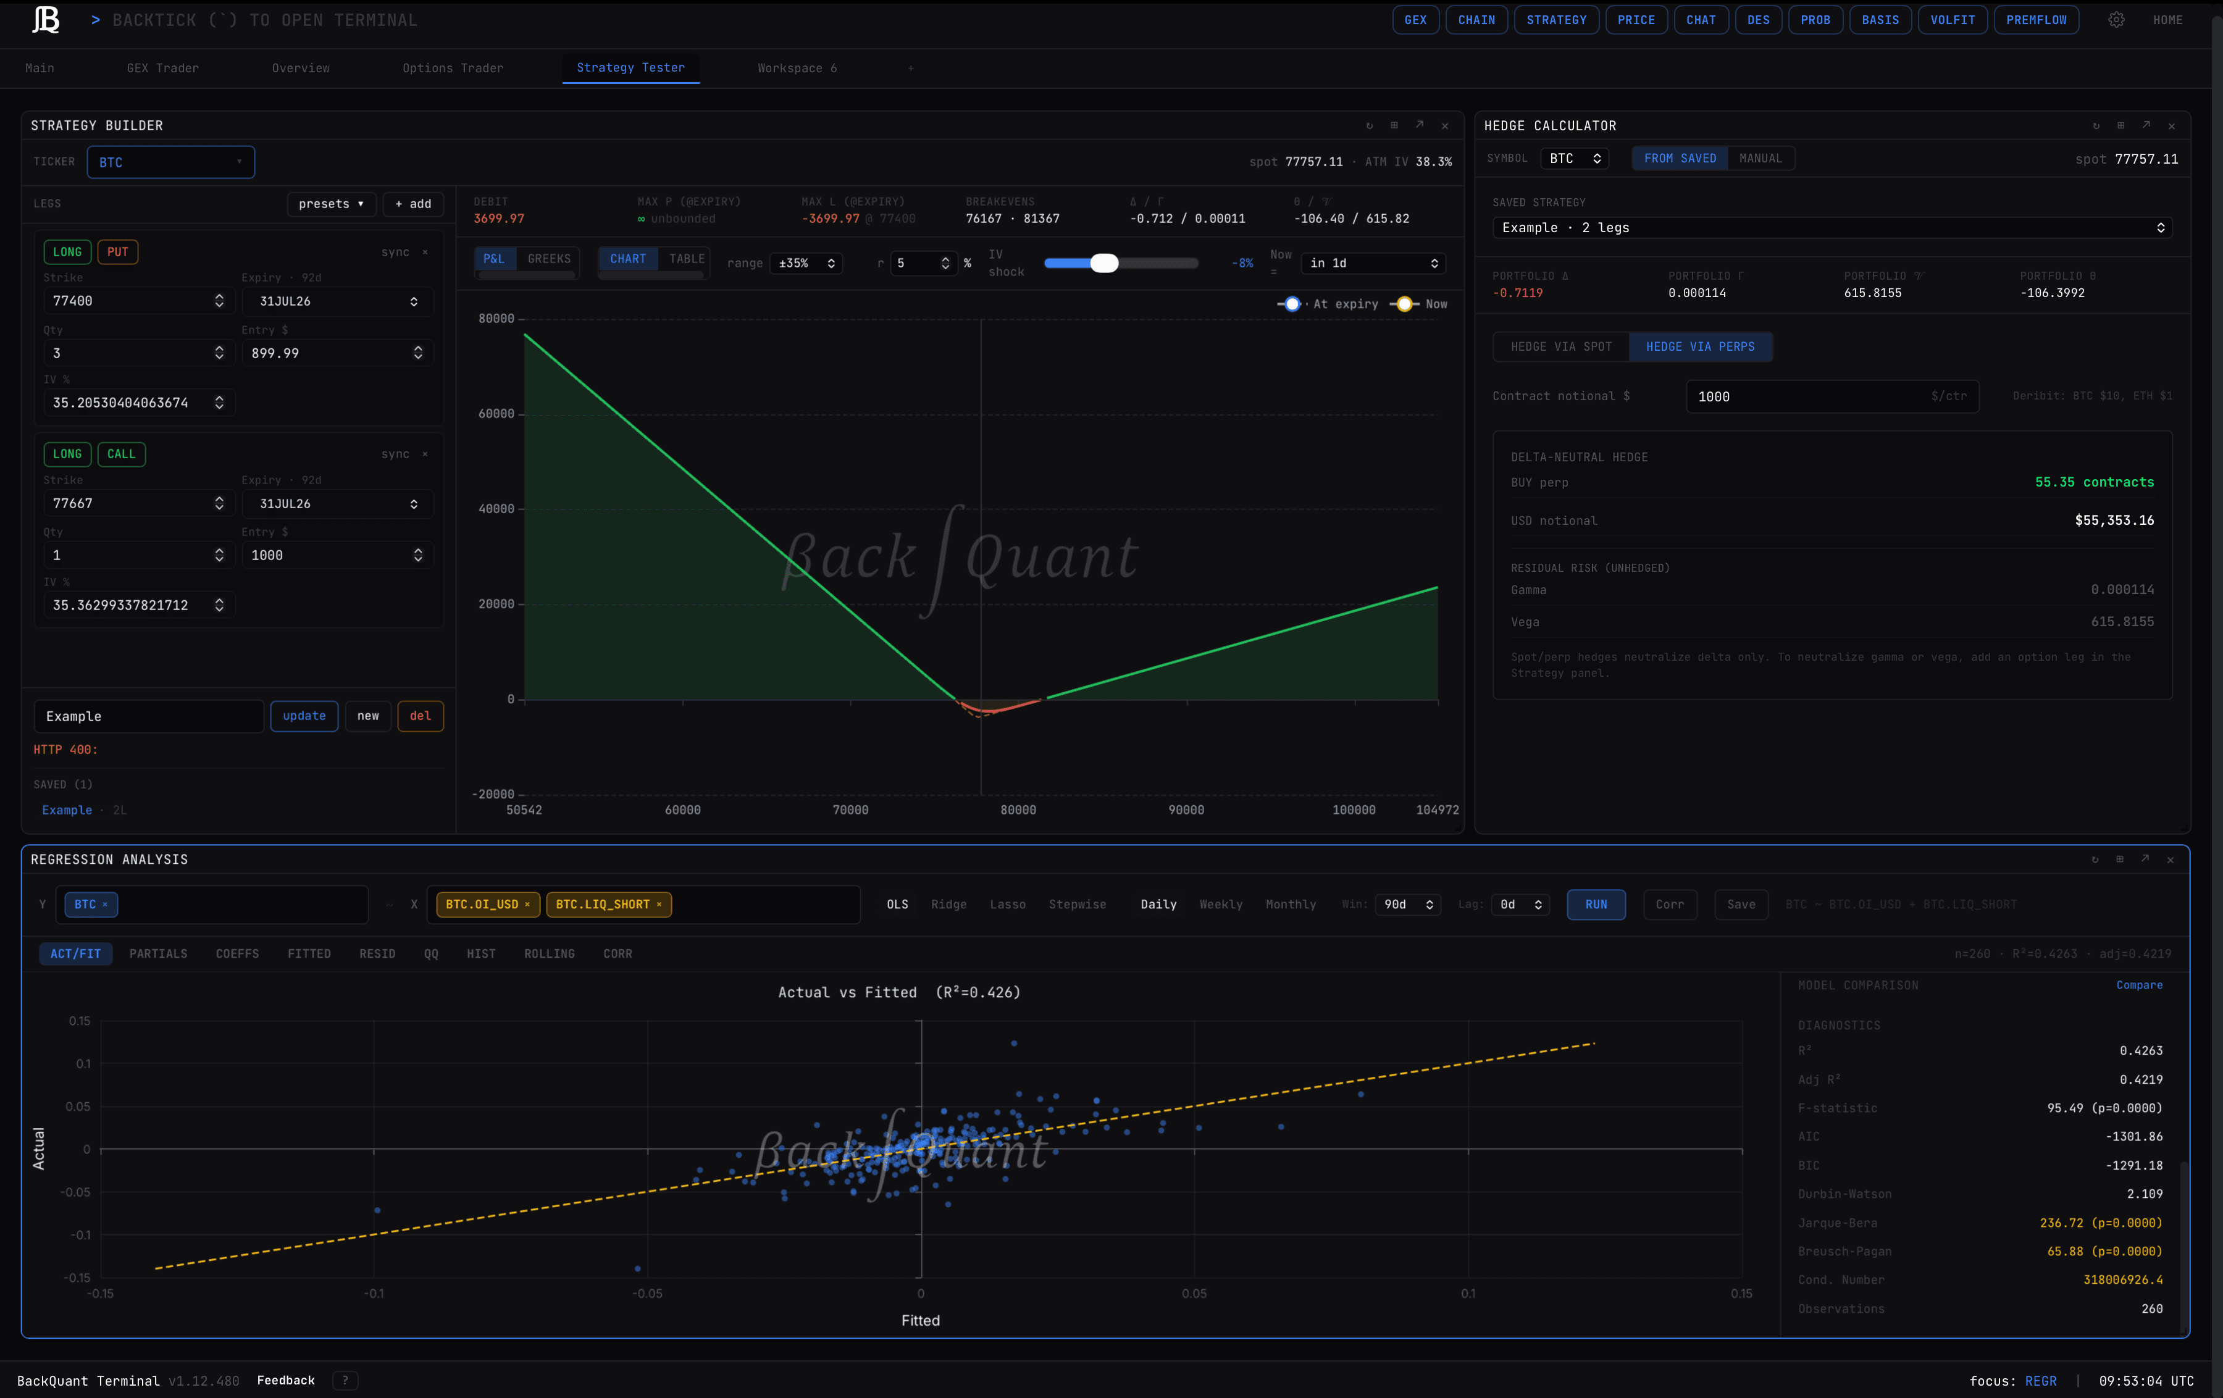The image size is (2223, 1398).
Task: Click the update strategy button
Action: pyautogui.click(x=304, y=716)
